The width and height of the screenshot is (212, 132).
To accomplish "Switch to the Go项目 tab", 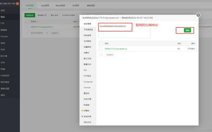I will coord(76,5).
